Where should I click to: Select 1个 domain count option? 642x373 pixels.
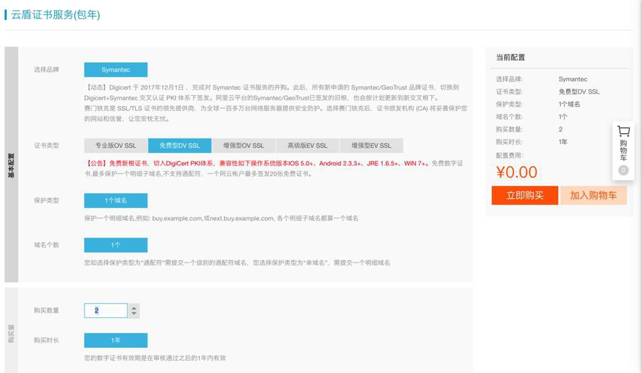(116, 245)
